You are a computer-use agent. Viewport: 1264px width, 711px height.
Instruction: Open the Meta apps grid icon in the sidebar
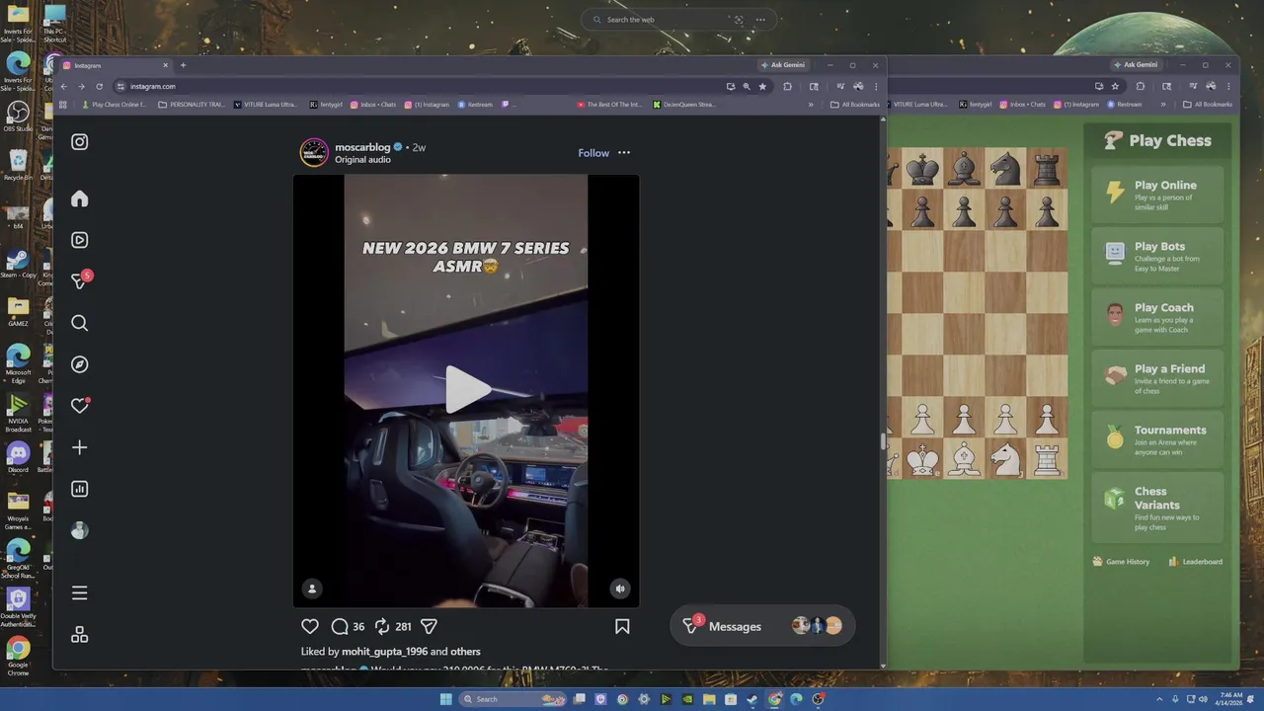[x=80, y=635]
